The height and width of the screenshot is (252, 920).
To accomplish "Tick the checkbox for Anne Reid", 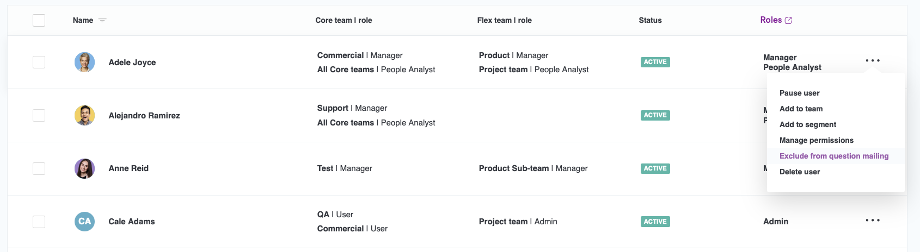I will click(39, 168).
